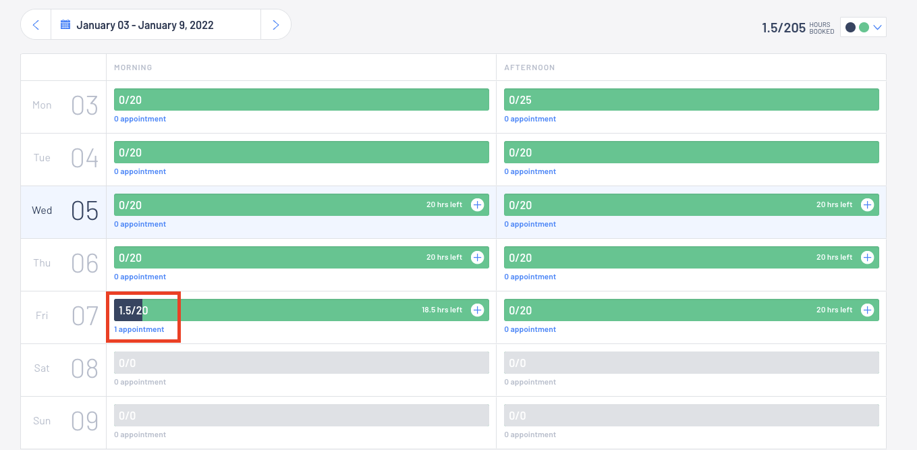Image resolution: width=917 pixels, height=450 pixels.
Task: Open Sunday 09 afternoon 0/0 greyed bar
Action: click(692, 415)
